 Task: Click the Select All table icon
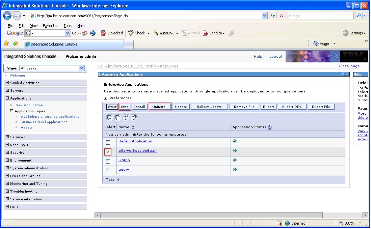click(x=110, y=118)
